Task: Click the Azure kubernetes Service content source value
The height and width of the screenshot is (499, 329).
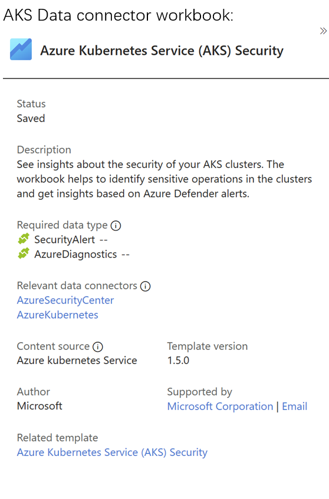Action: coord(77,360)
